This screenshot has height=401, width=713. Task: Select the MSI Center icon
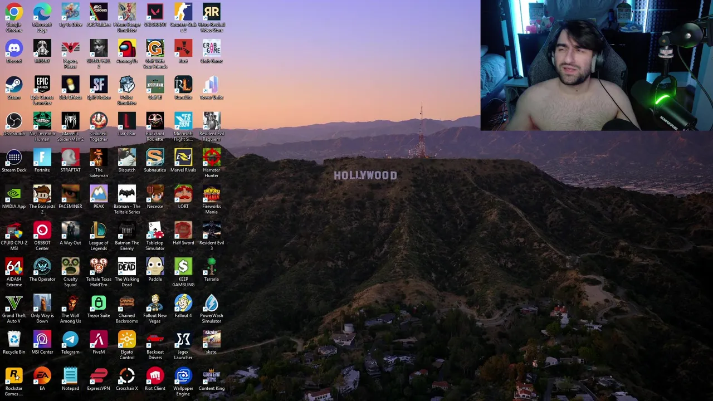point(42,339)
